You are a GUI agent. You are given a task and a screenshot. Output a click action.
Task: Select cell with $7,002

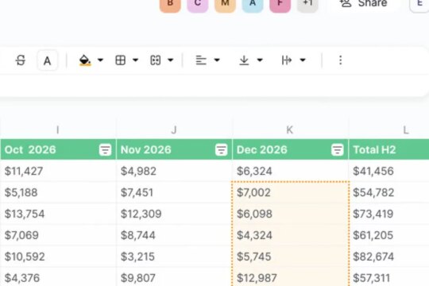(290, 192)
